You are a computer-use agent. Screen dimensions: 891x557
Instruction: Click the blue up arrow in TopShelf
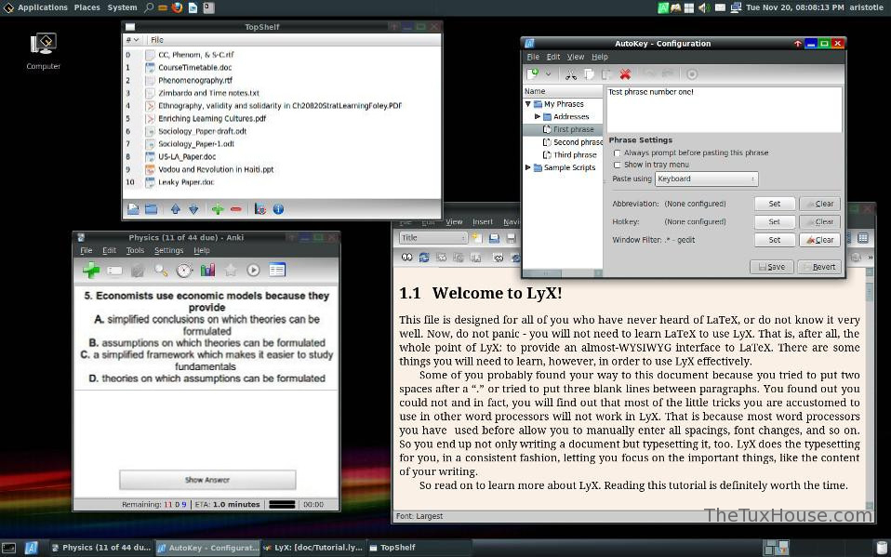coord(175,209)
